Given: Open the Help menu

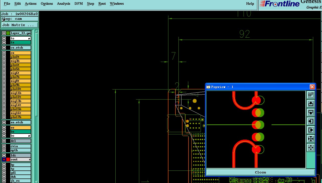Looking at the screenshot, I should 250,4.
